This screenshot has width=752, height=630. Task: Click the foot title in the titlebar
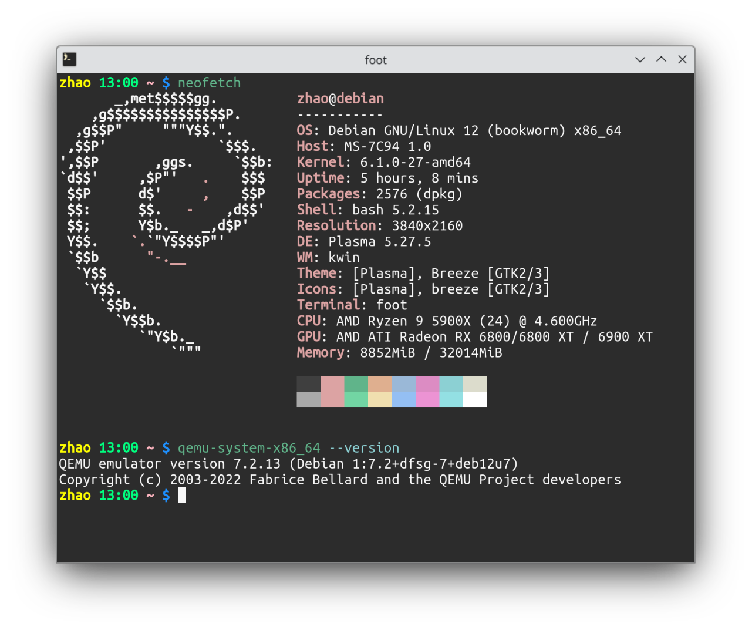click(x=376, y=59)
